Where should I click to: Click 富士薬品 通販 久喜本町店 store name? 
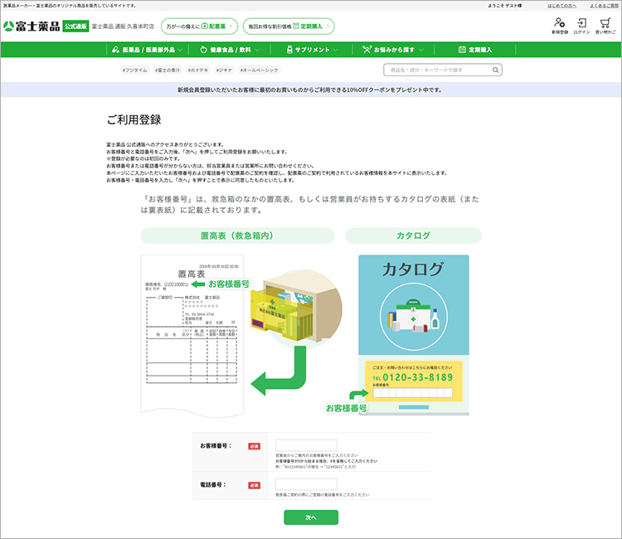click(123, 27)
